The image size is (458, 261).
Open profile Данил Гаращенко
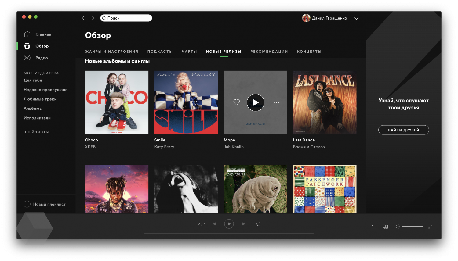329,18
